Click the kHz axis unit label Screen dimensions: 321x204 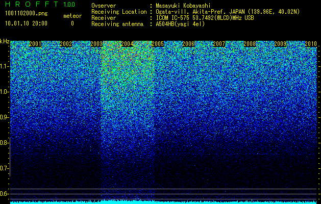pos(5,41)
